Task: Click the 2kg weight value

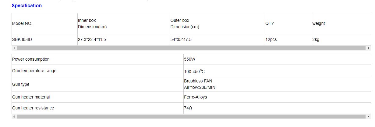Action: [x=316, y=40]
